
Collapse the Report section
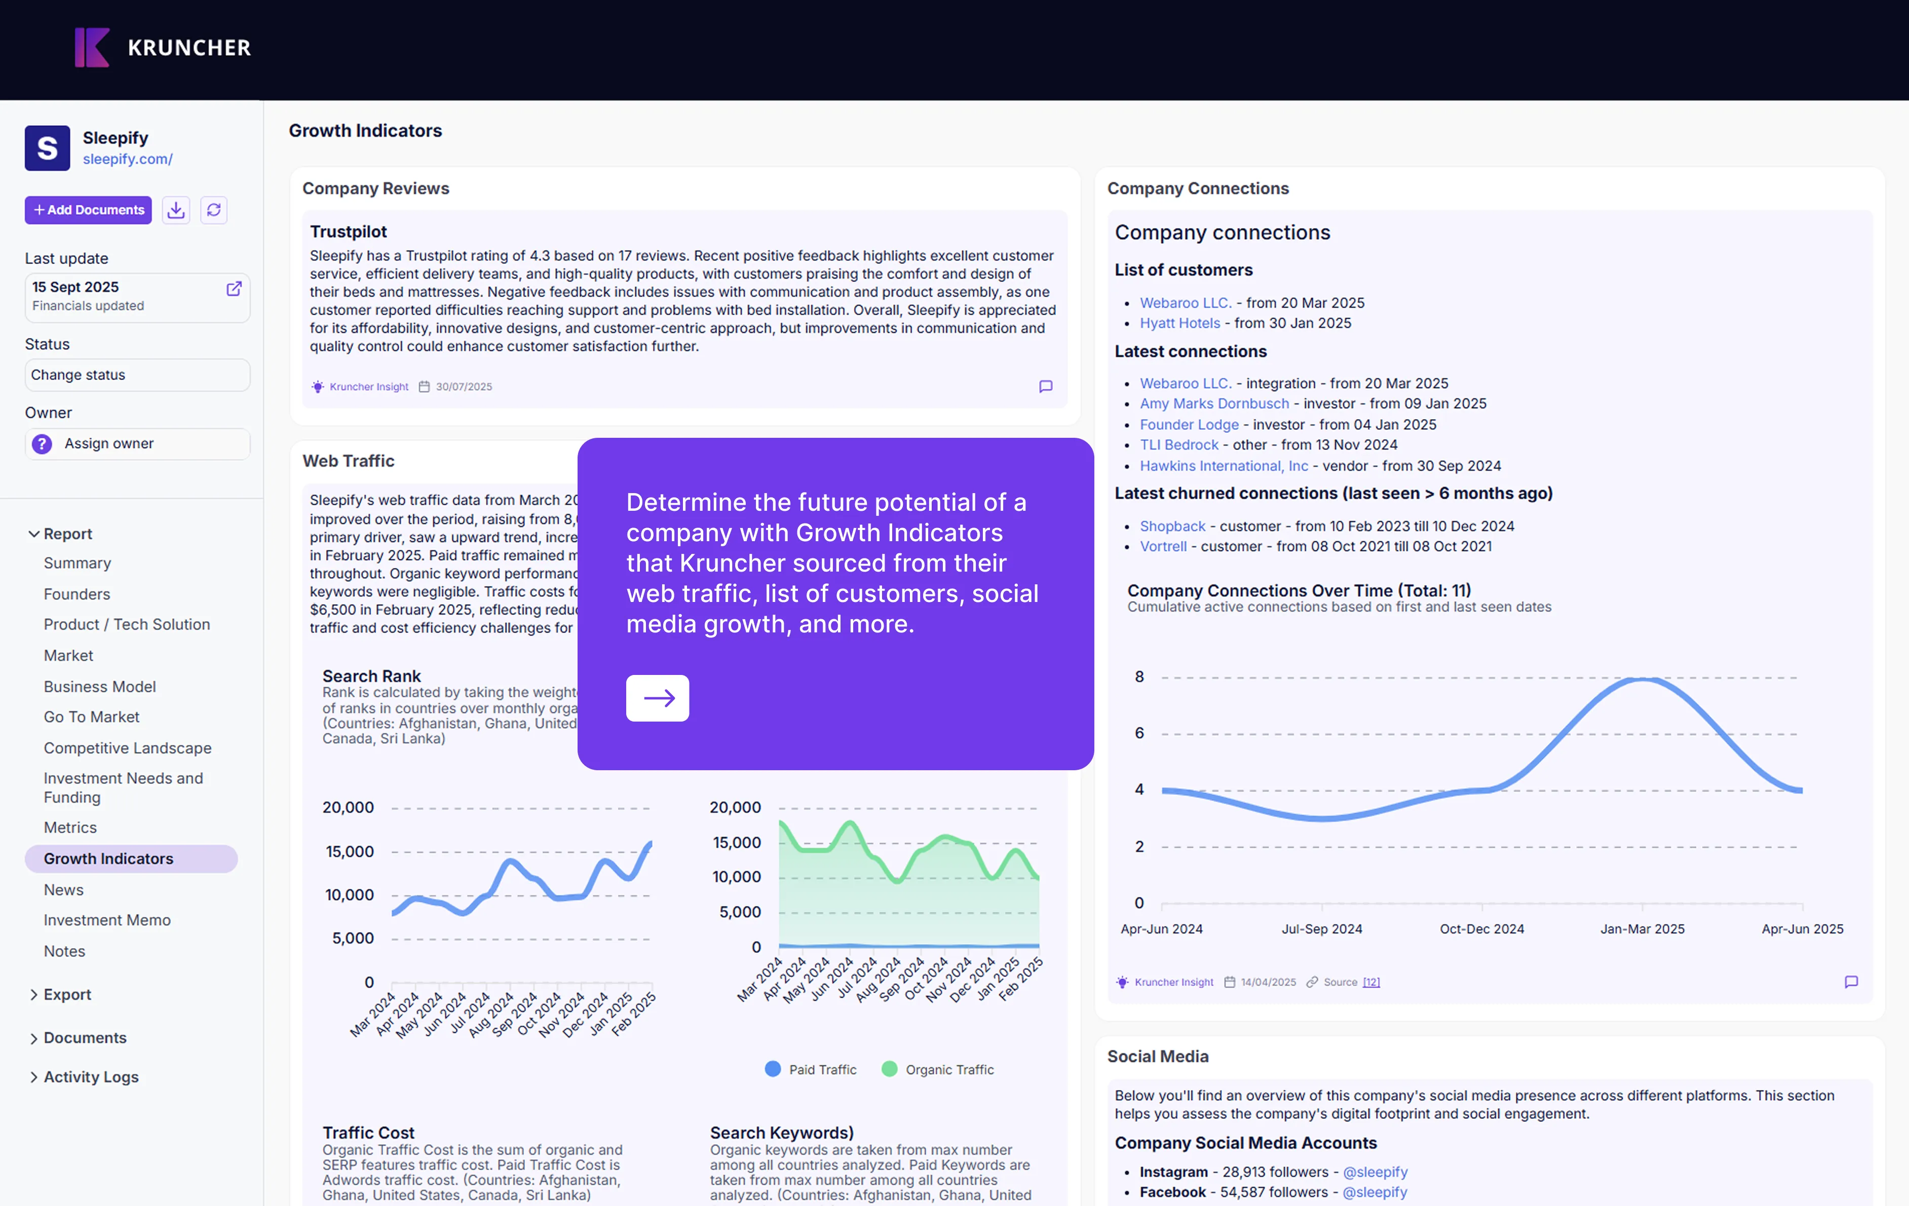[34, 534]
